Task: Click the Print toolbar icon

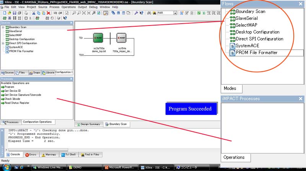Action: (x=26, y=13)
